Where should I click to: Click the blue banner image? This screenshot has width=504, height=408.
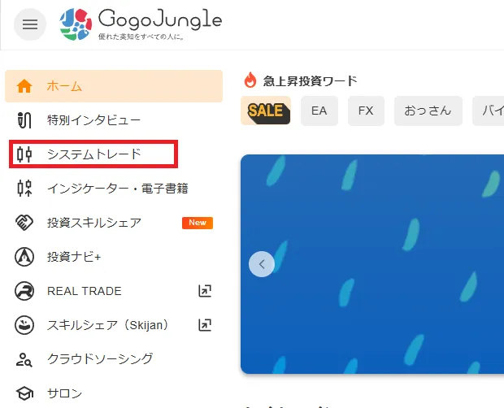tap(372, 264)
